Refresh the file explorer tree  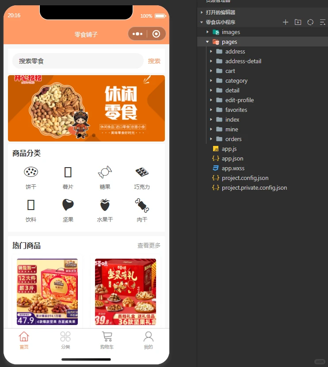point(310,22)
